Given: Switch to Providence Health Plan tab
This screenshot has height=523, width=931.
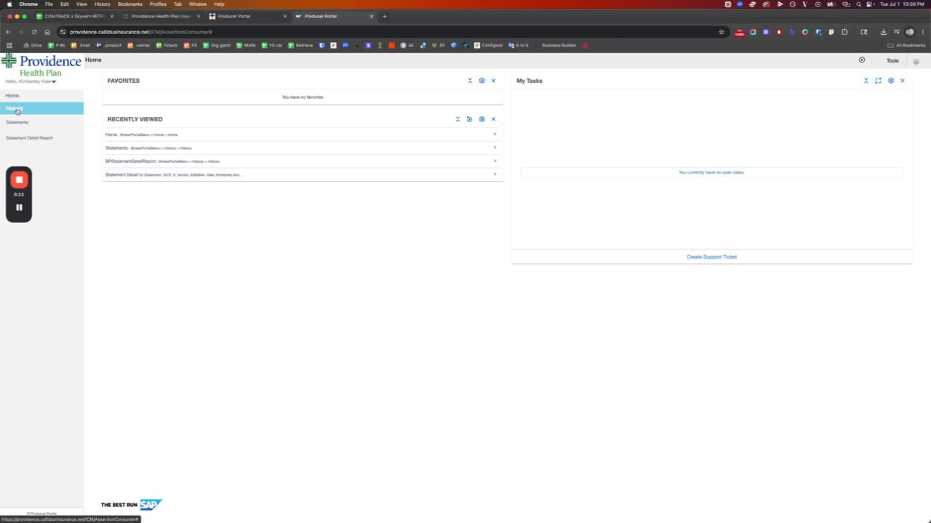Looking at the screenshot, I should (160, 16).
